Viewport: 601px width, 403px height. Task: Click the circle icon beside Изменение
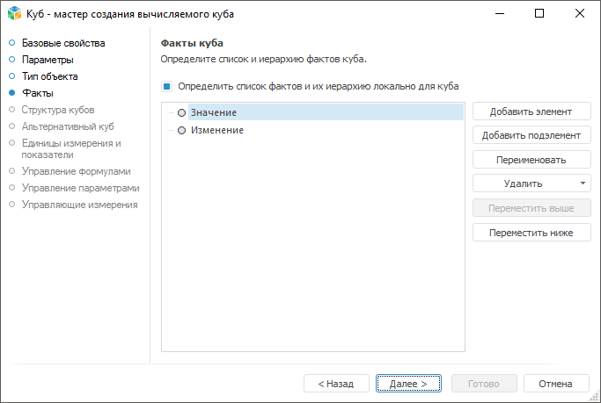pyautogui.click(x=182, y=130)
